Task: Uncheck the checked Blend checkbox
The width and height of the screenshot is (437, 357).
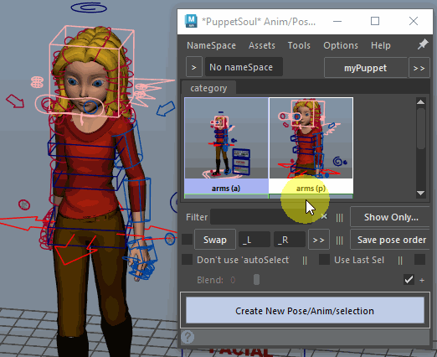Action: [409, 280]
